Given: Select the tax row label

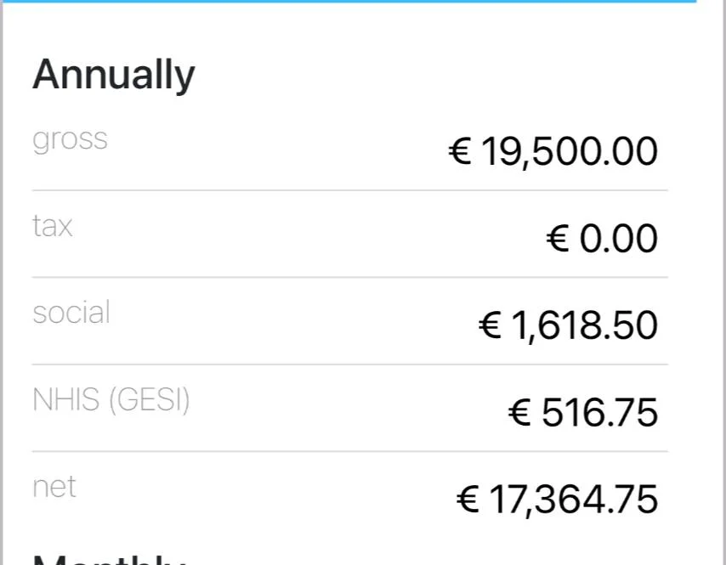Looking at the screenshot, I should (x=52, y=226).
